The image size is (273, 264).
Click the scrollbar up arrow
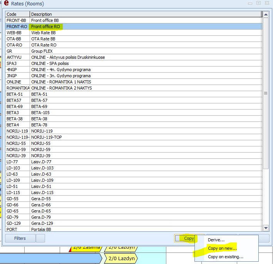pyautogui.click(x=266, y=14)
